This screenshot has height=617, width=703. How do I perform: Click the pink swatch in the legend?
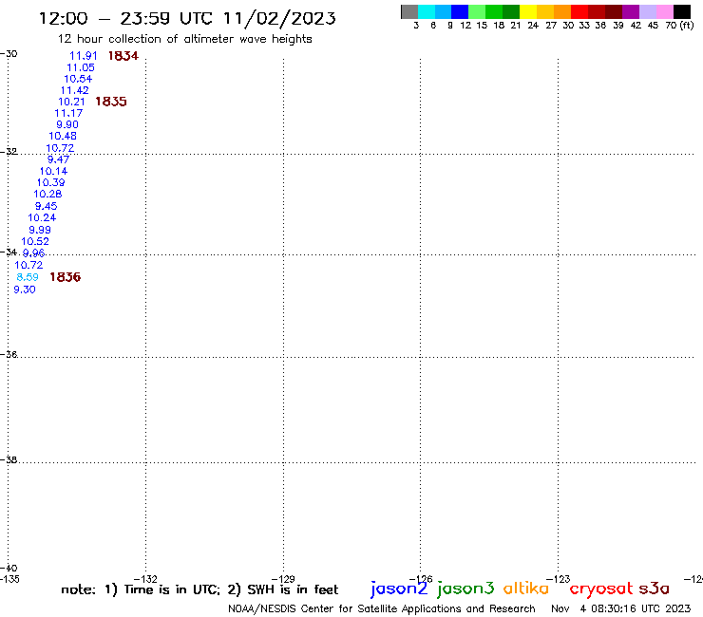click(664, 11)
